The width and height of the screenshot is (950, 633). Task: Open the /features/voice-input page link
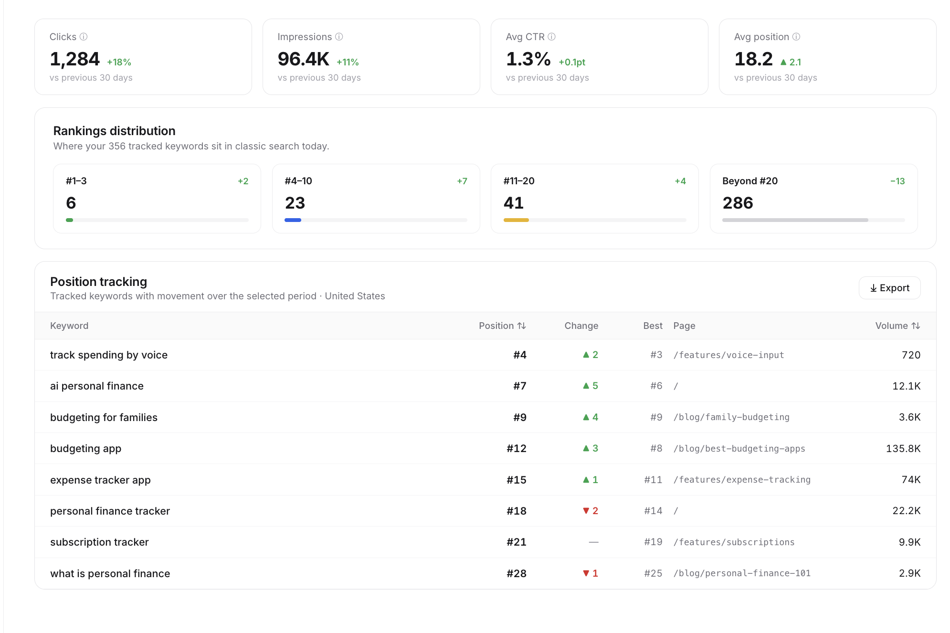(728, 355)
